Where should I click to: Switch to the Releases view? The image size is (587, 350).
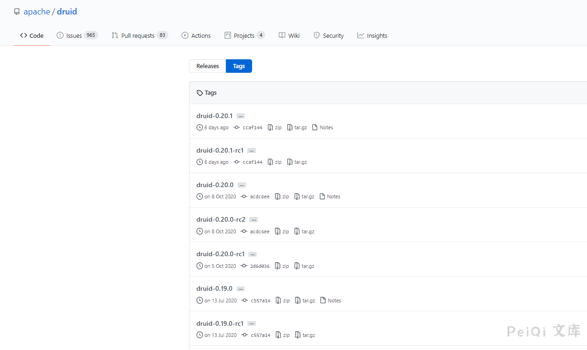pyautogui.click(x=207, y=66)
